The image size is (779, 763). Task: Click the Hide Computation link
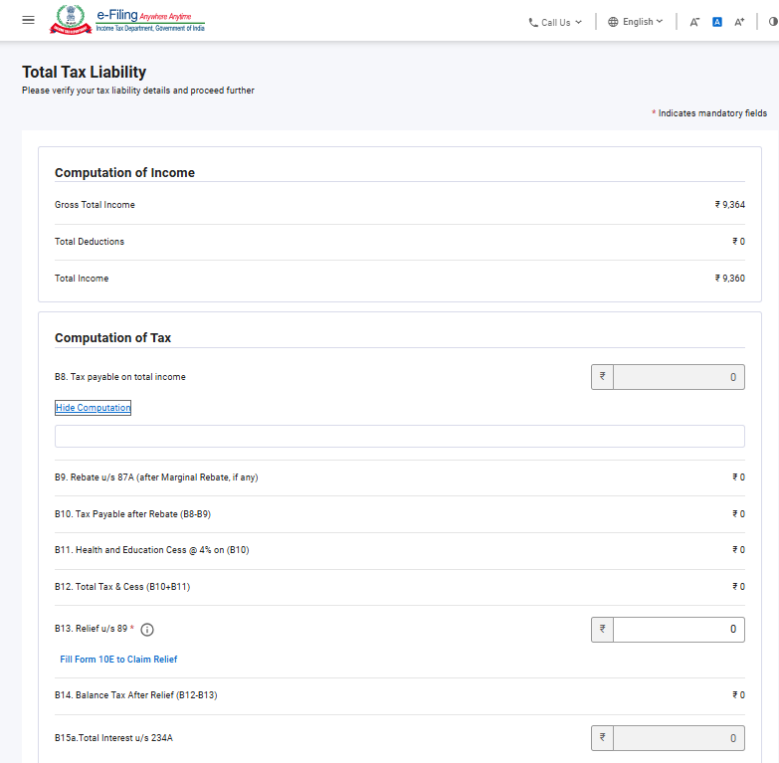coord(93,408)
